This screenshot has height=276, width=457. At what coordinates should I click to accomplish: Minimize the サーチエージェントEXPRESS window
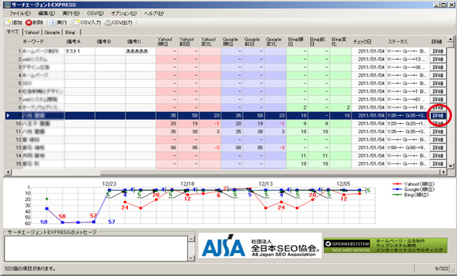tap(437, 4)
